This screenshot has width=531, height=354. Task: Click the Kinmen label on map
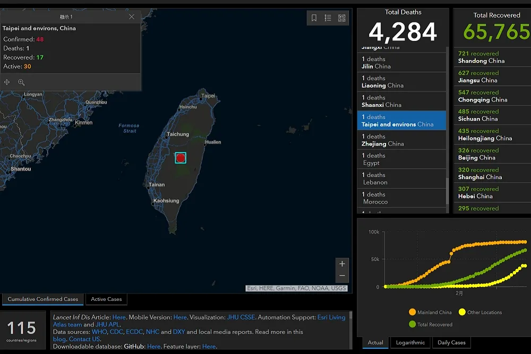[x=84, y=122]
